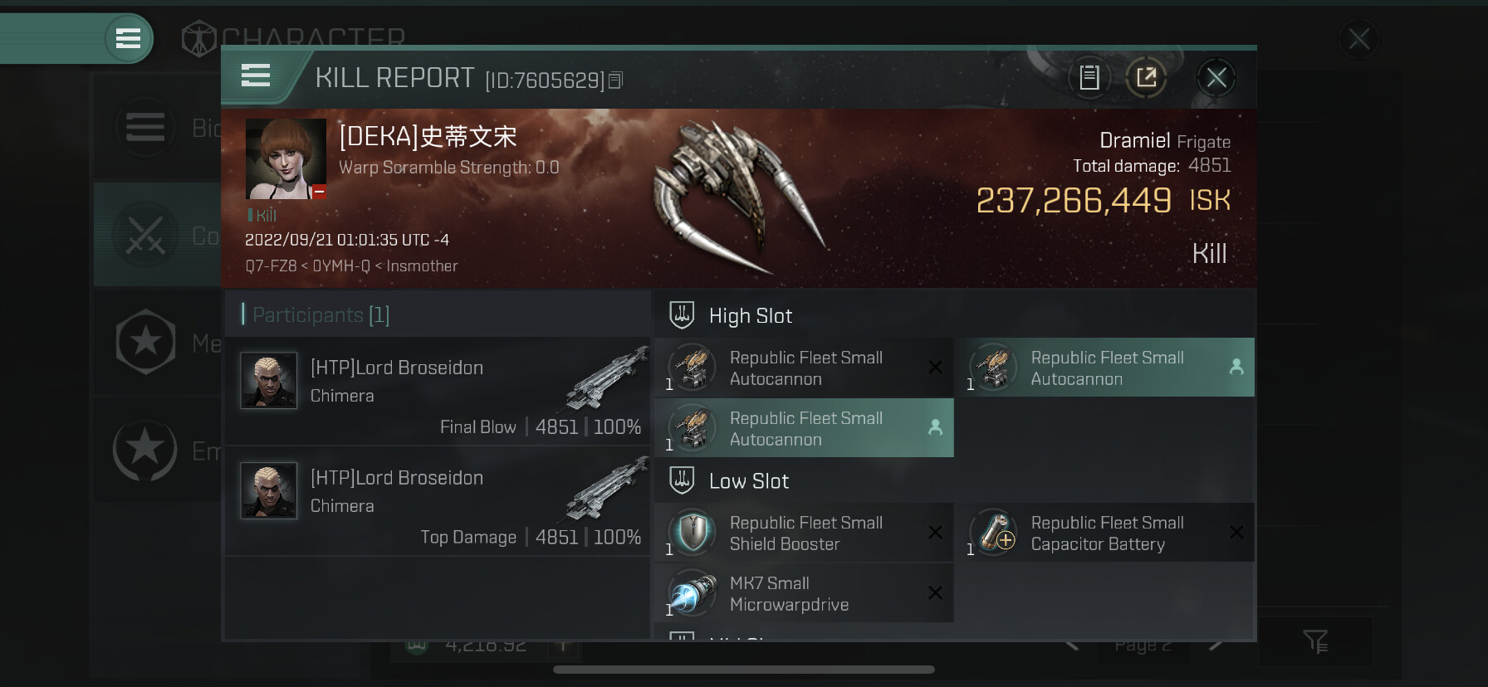Select the MK7 Small Microwarpdrive module
This screenshot has width=1488, height=687.
click(x=804, y=593)
